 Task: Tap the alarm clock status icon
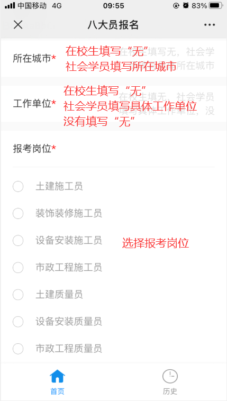pyautogui.click(x=186, y=5)
